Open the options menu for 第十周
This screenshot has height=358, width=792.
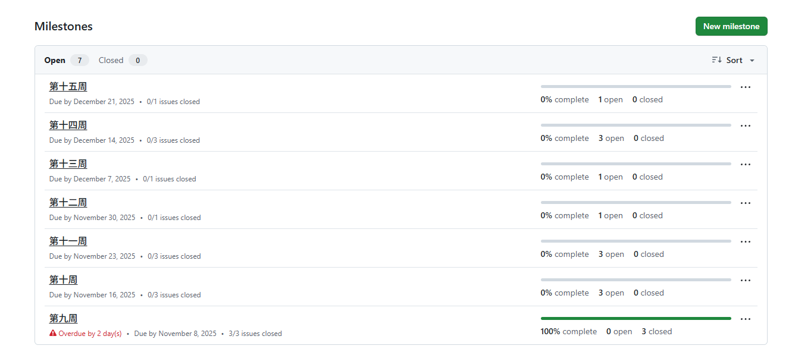tap(745, 280)
